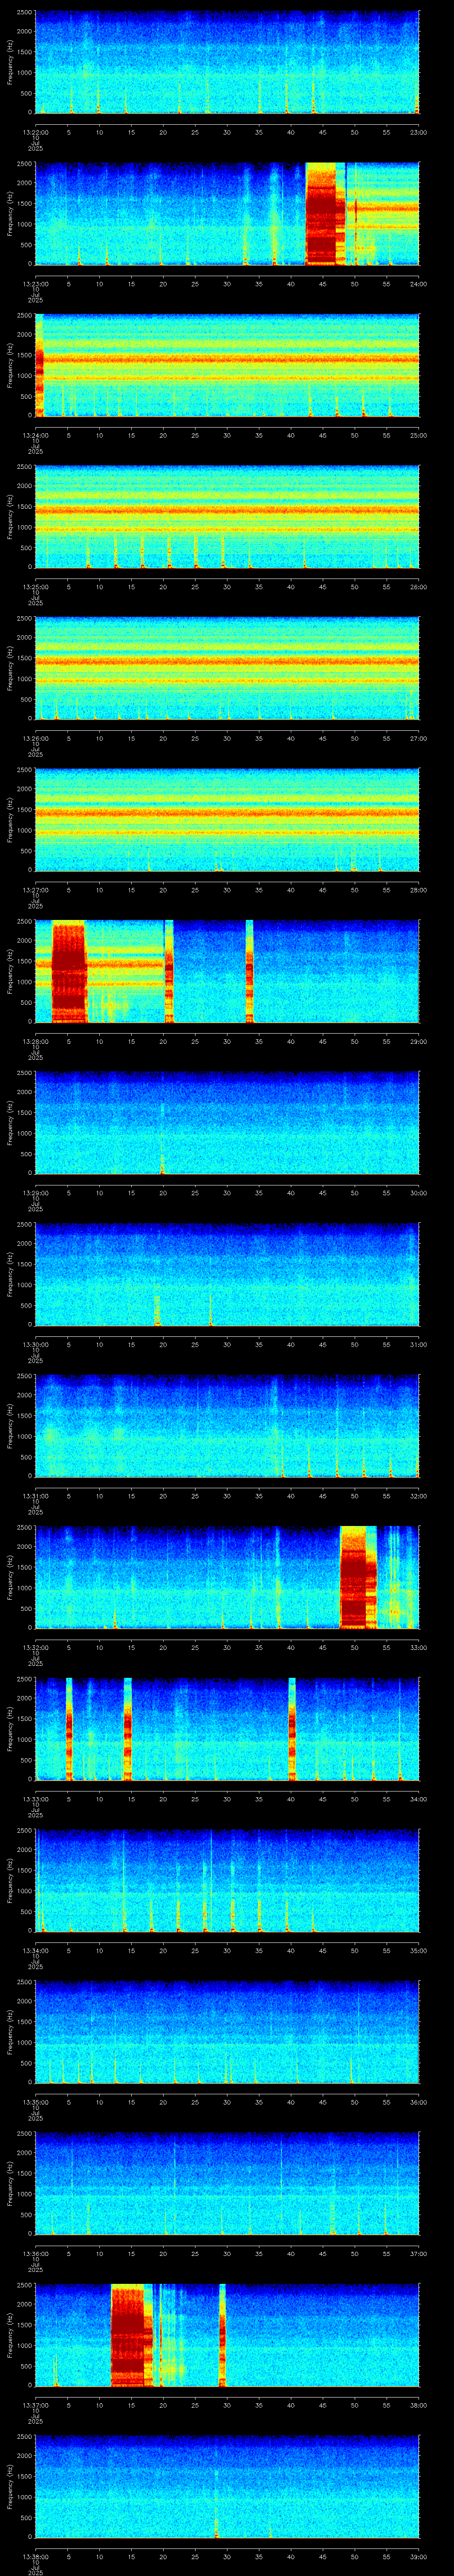The height and width of the screenshot is (2576, 454).
Task: Click the 13:30:00 time label
Action: coord(35,1345)
